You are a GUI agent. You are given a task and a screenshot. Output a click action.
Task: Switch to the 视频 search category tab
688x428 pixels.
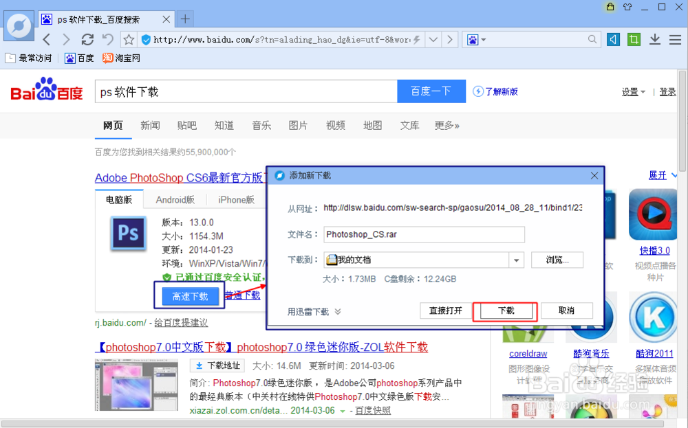click(x=335, y=126)
